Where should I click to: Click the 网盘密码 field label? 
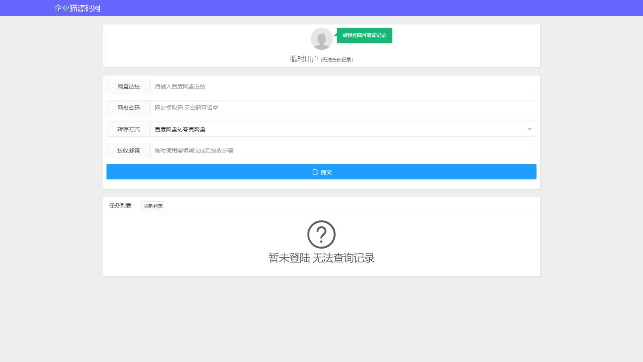[x=129, y=108]
